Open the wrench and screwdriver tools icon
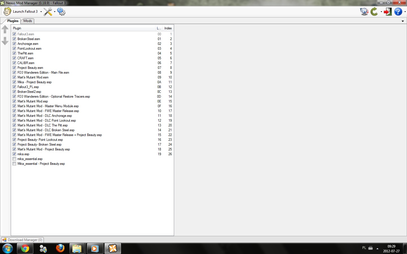Screen dimensions: 407x254 tap(48, 12)
